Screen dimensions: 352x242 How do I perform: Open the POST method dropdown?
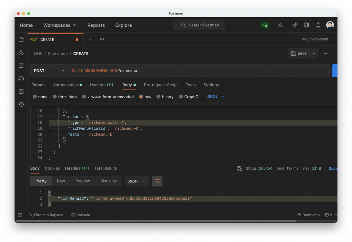(x=49, y=71)
